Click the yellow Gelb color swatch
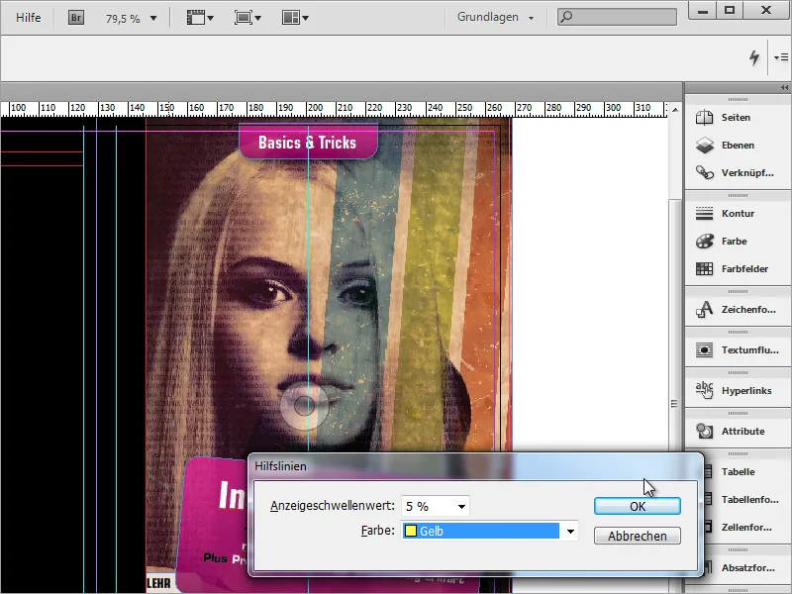The height and width of the screenshot is (594, 792). [411, 531]
